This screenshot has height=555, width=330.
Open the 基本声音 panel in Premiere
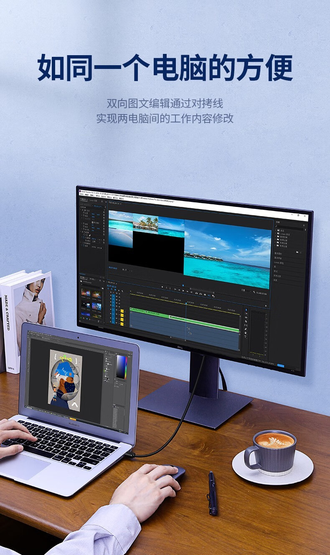pyautogui.click(x=278, y=258)
